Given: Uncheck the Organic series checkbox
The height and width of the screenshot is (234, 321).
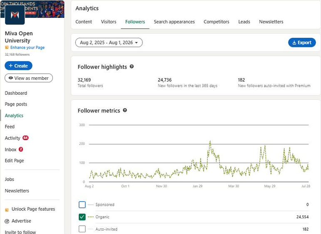Looking at the screenshot, I should (x=82, y=217).
